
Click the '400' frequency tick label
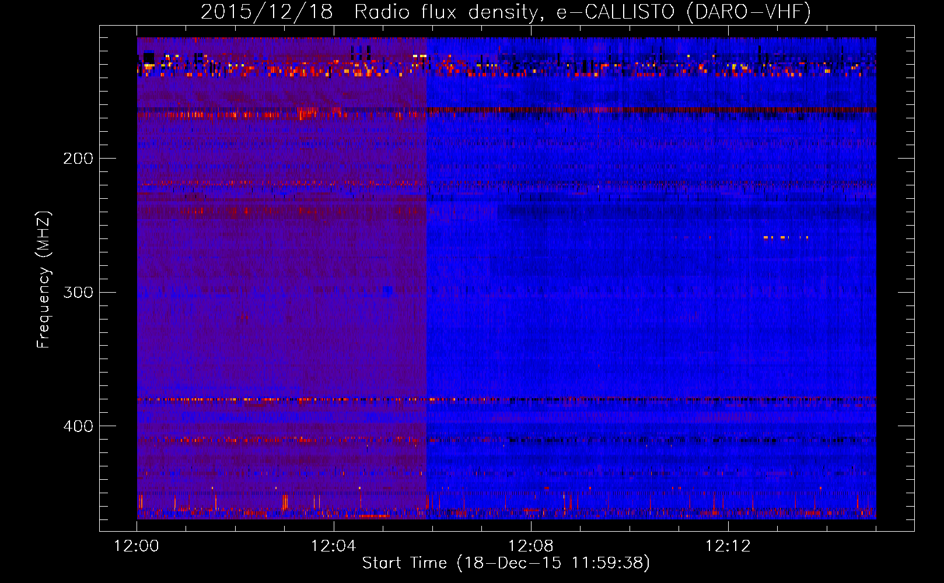78,426
